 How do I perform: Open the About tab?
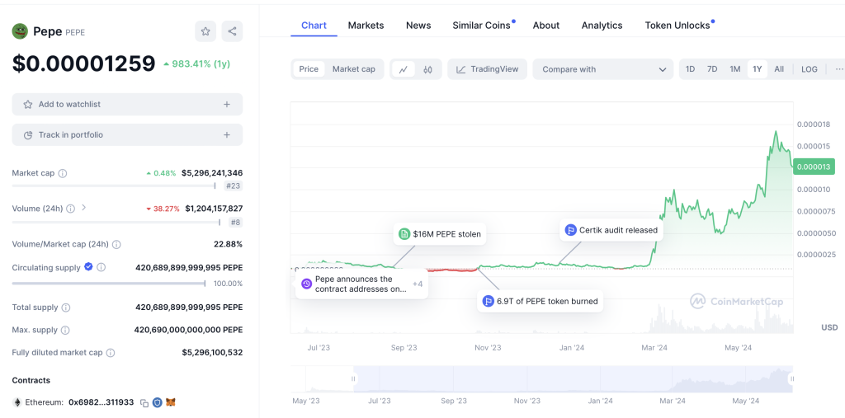(x=546, y=26)
